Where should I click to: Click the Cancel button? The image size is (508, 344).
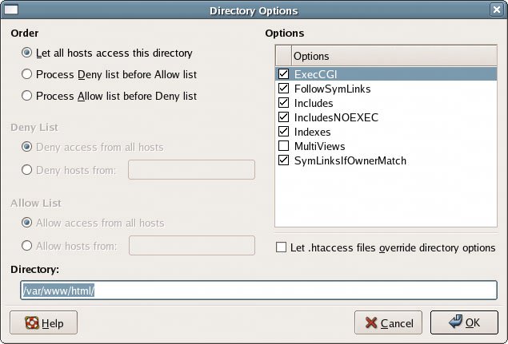389,323
